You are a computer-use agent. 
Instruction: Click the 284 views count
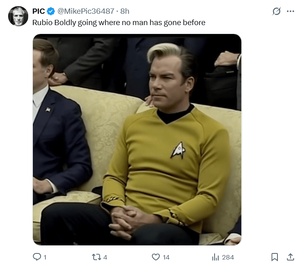(x=228, y=257)
